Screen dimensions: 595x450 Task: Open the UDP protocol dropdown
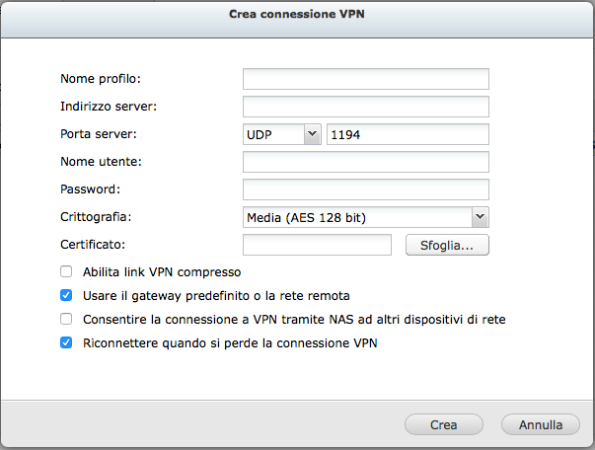pos(281,134)
